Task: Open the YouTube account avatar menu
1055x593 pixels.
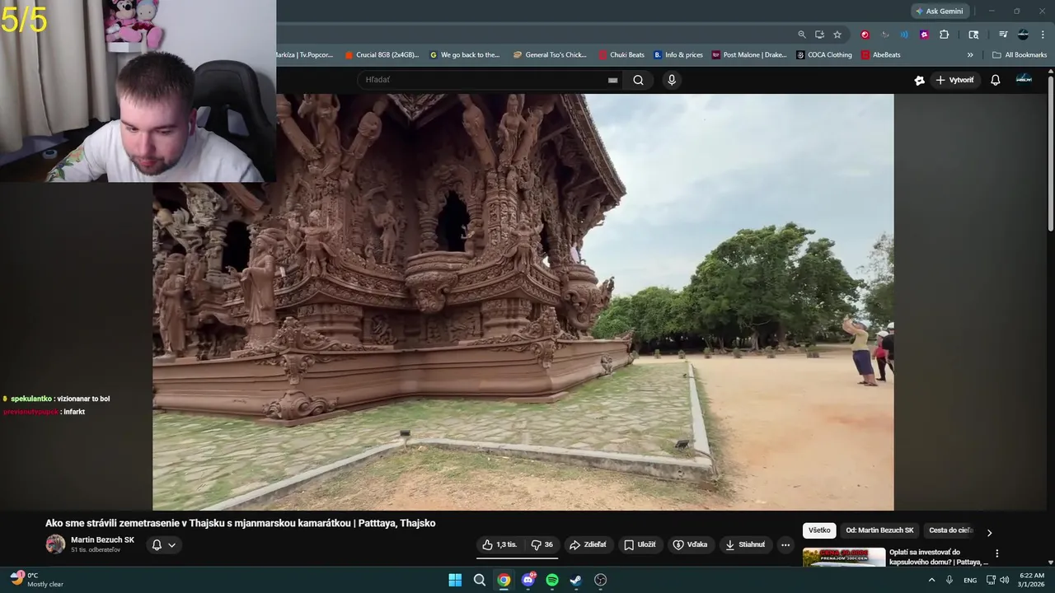Action: pos(1024,79)
